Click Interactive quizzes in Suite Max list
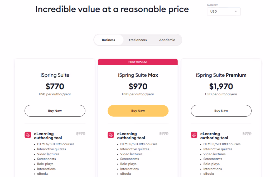 click(134, 149)
